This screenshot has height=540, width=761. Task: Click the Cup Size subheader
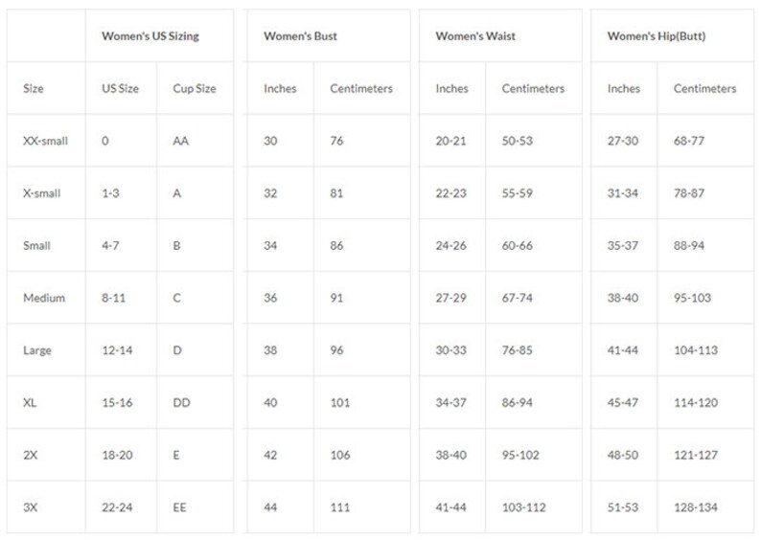coord(195,89)
